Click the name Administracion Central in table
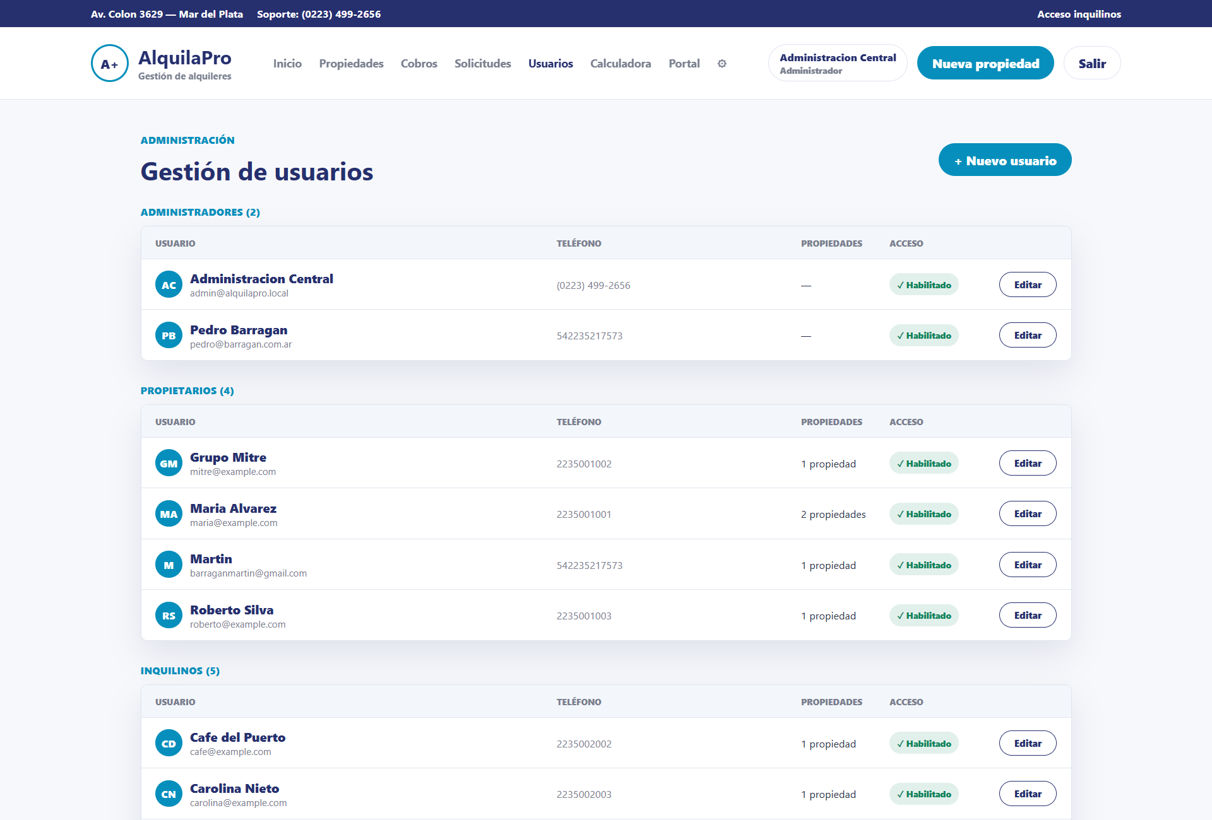 coord(261,279)
